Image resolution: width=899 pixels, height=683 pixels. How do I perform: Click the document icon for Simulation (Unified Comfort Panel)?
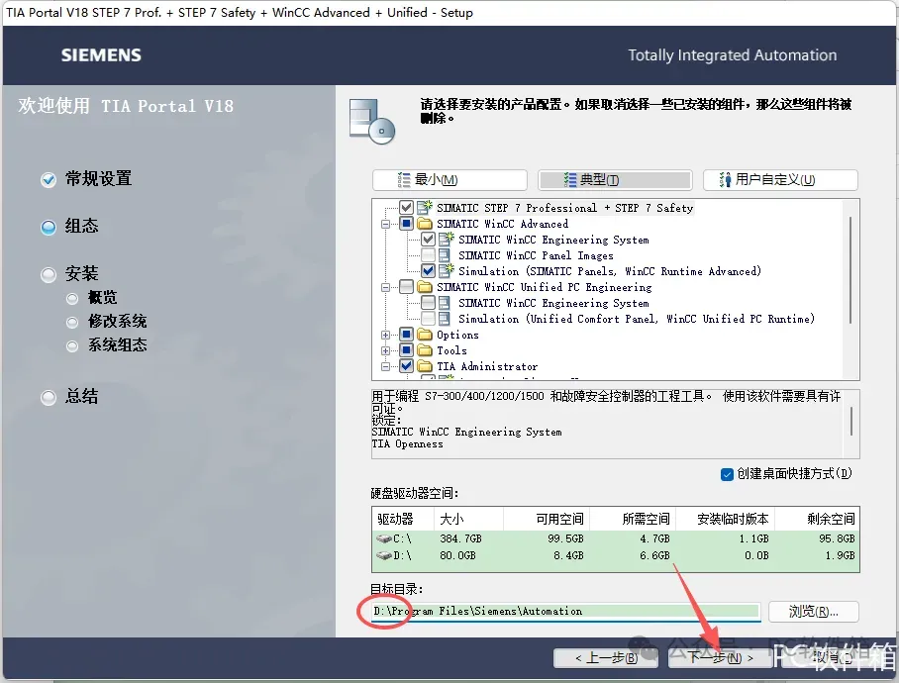coord(445,318)
